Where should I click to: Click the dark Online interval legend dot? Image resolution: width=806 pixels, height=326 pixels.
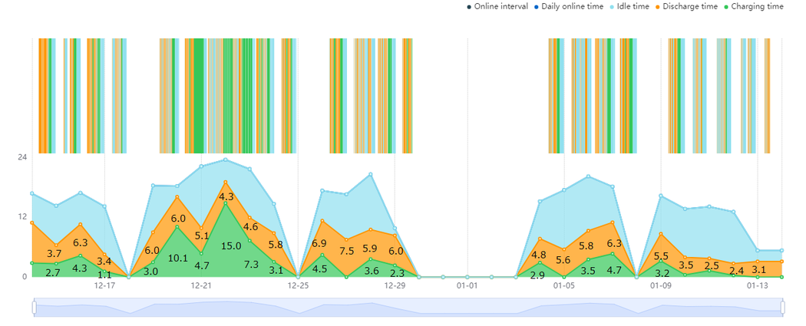(469, 7)
